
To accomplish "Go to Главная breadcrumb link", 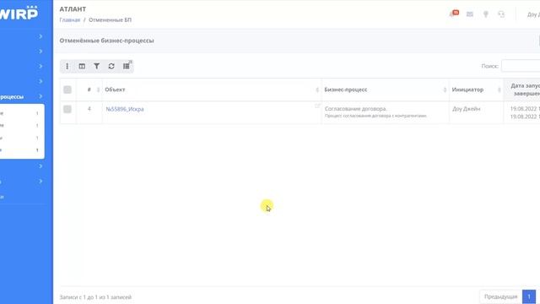I will pyautogui.click(x=70, y=20).
